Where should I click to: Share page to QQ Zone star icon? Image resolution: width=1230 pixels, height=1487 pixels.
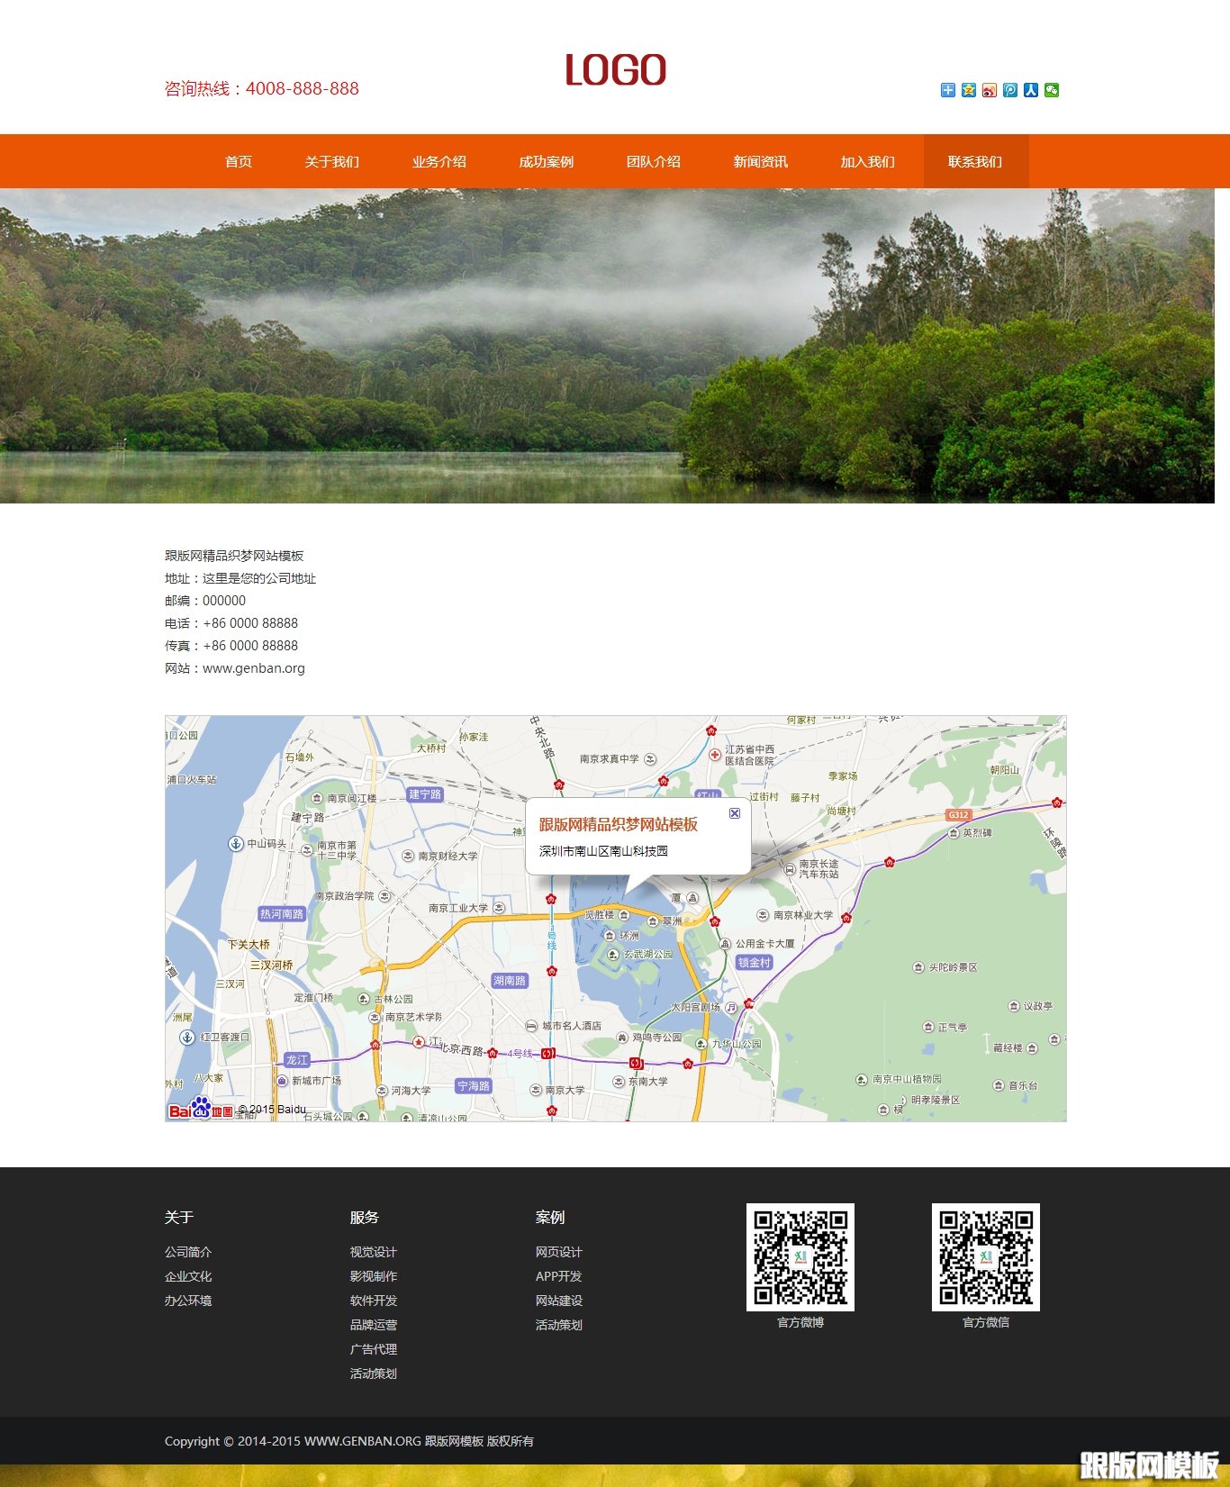point(968,90)
